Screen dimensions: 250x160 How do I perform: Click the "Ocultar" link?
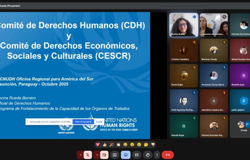coord(99,122)
